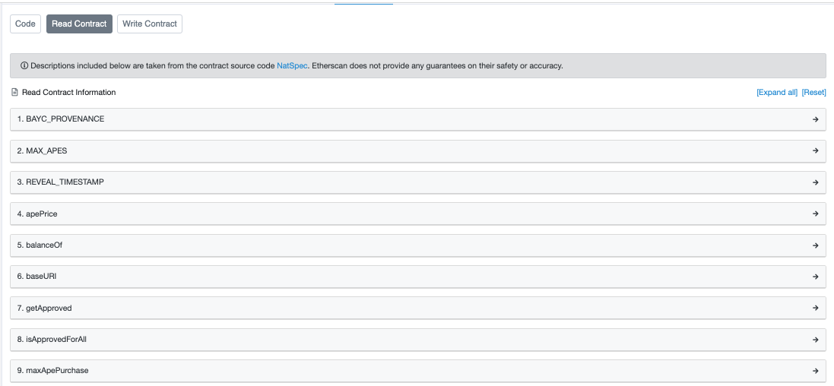Click the info icon in the notice banner
Screen dimensions: 834x386
point(24,66)
